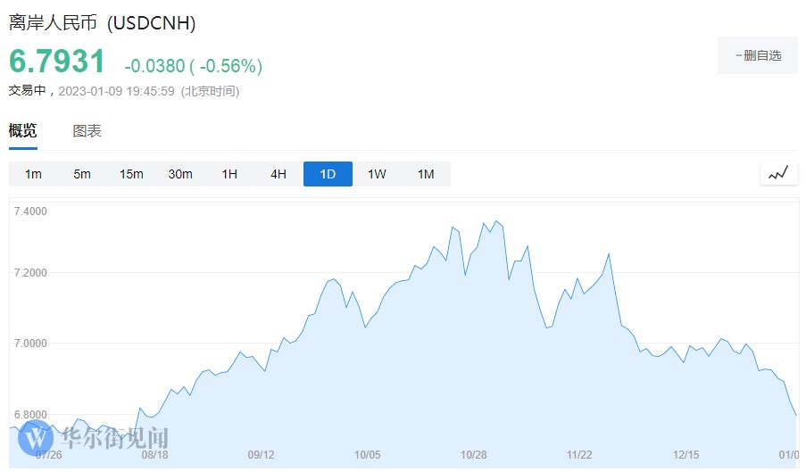Switch chart to 1H interval
806x472 pixels.
[229, 174]
